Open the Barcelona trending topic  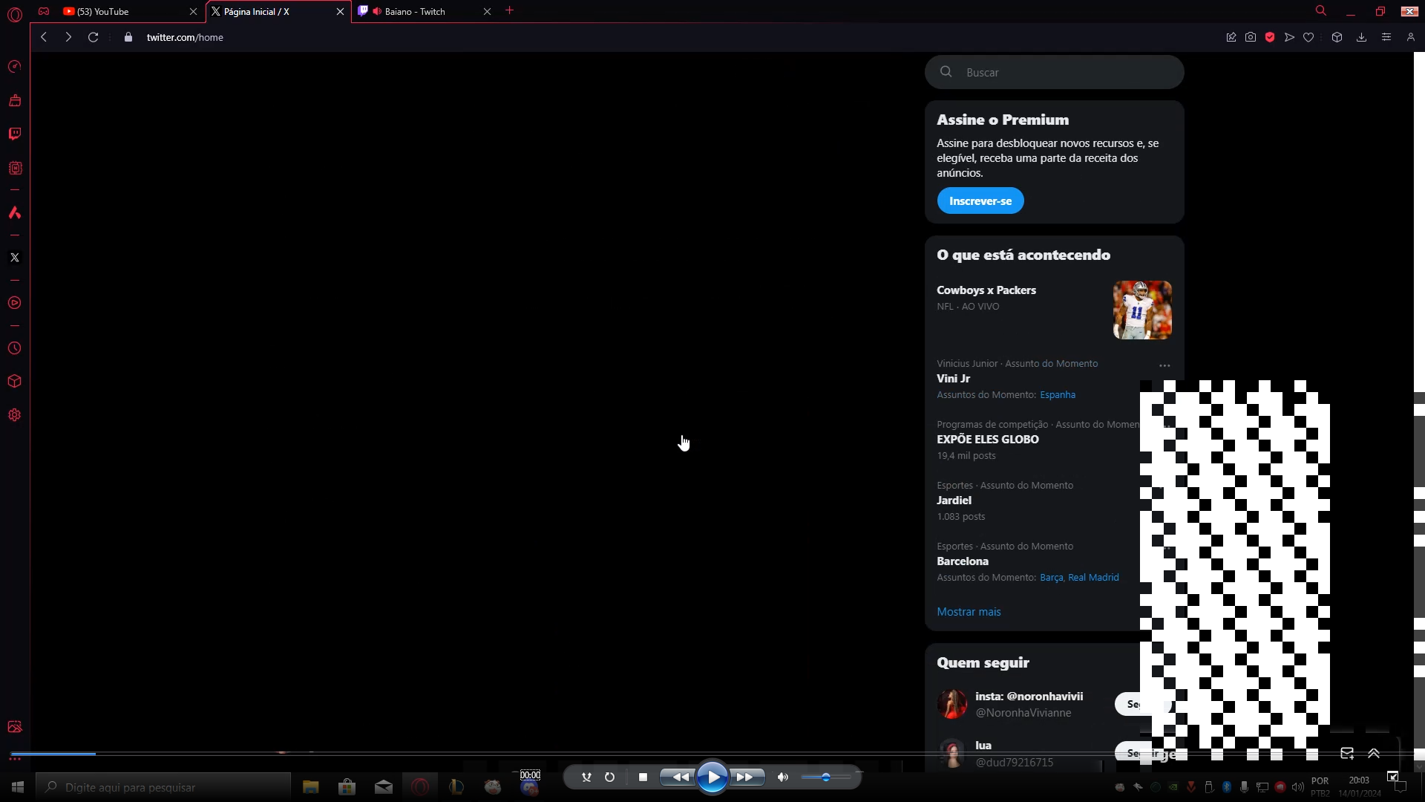(963, 561)
